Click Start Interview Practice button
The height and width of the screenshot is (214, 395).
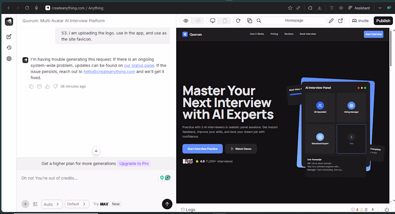coord(203,149)
